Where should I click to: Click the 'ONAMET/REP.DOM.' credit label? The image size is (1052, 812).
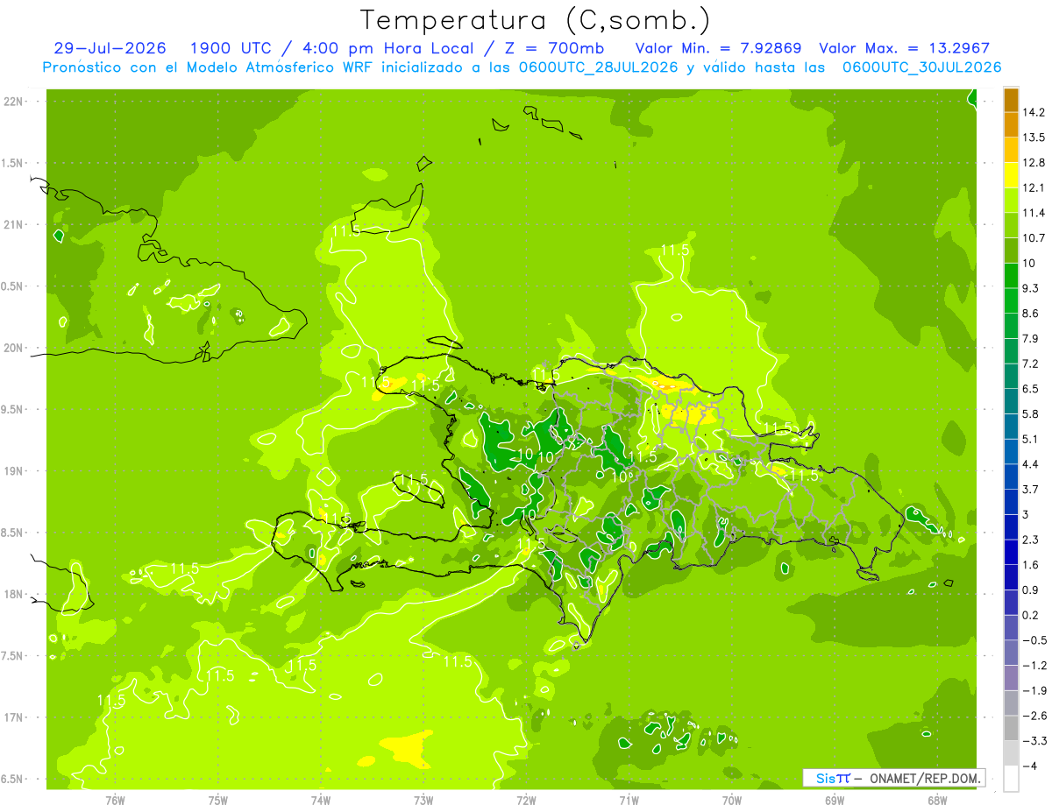[x=924, y=778]
